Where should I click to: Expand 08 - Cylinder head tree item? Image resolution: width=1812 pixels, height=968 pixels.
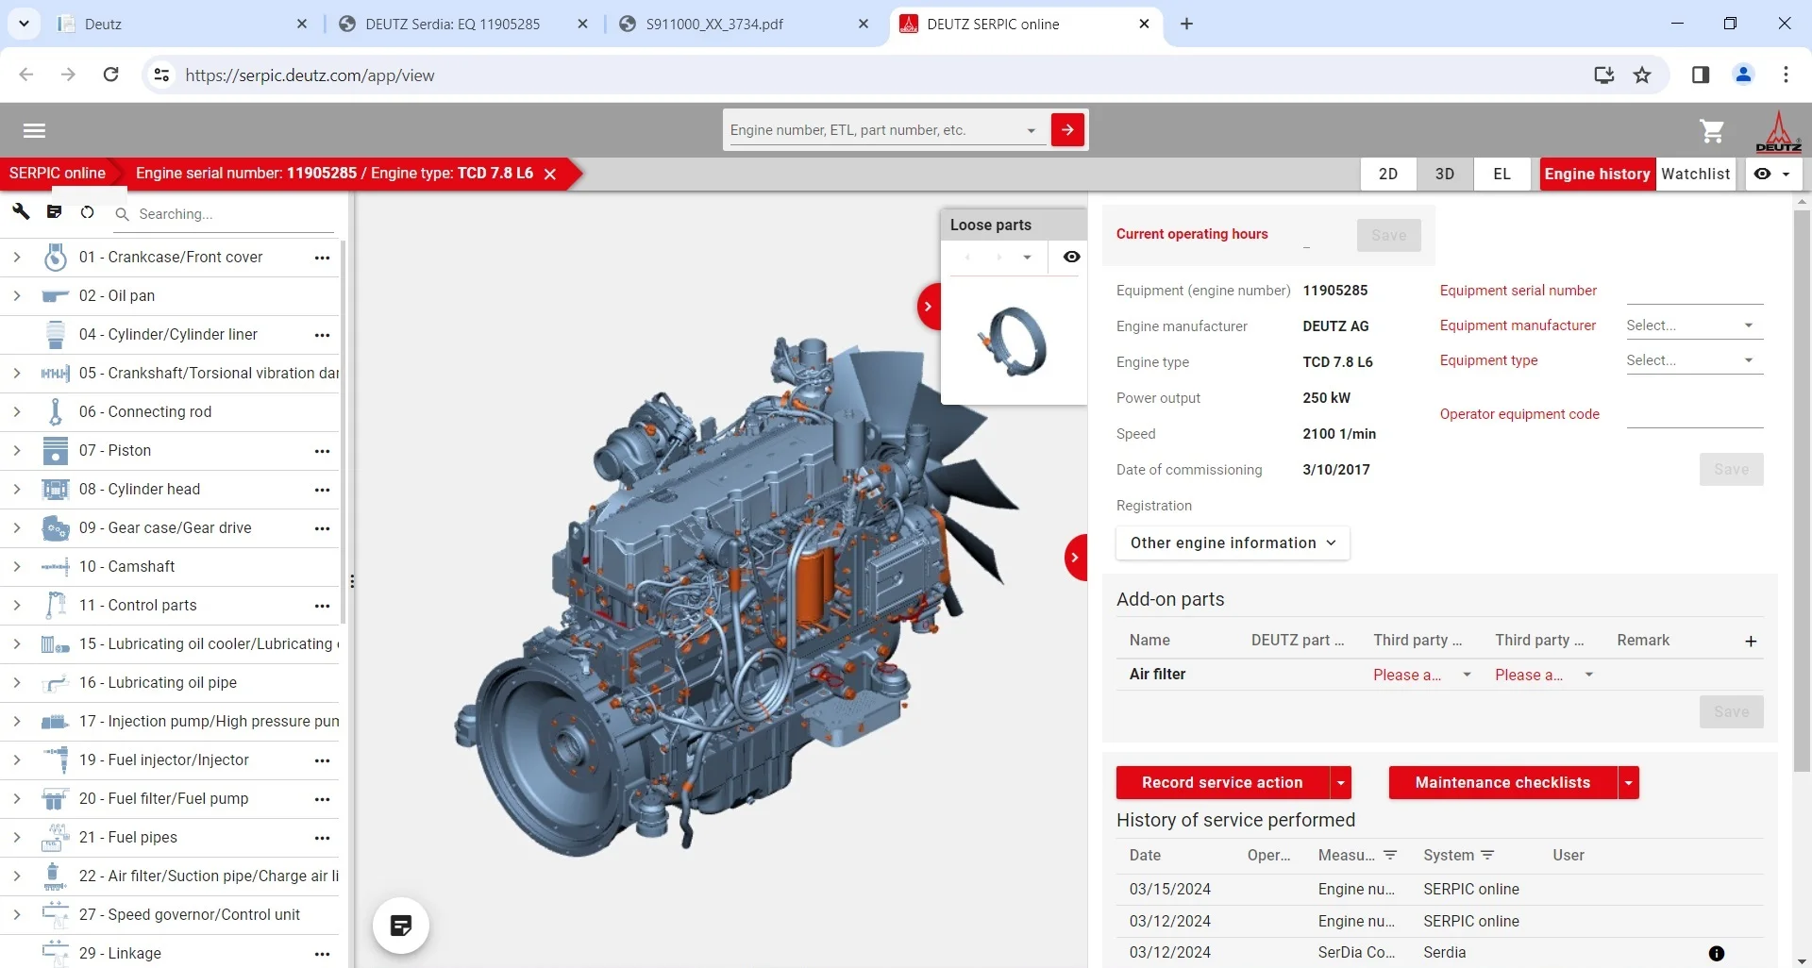[x=16, y=489]
